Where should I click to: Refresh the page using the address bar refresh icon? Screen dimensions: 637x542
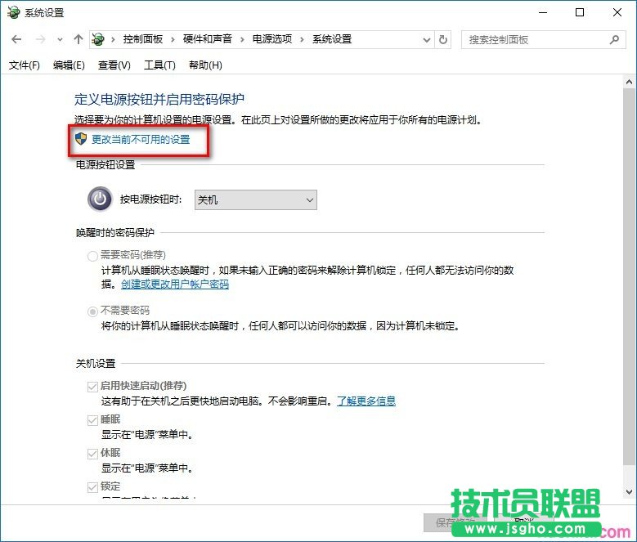pos(443,39)
